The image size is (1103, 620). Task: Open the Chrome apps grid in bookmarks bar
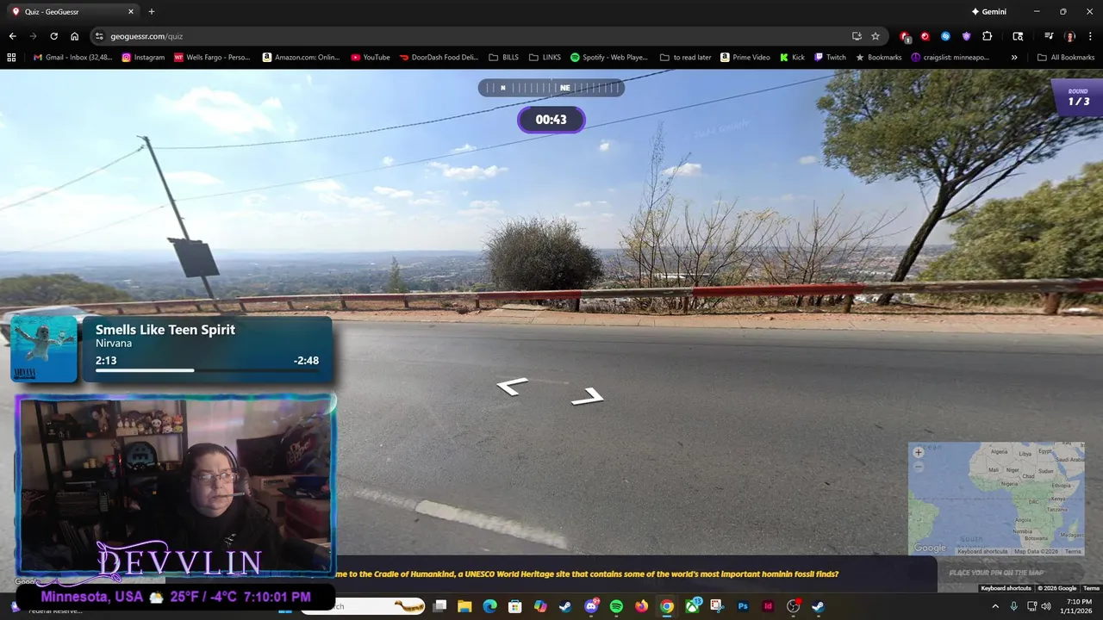point(11,58)
